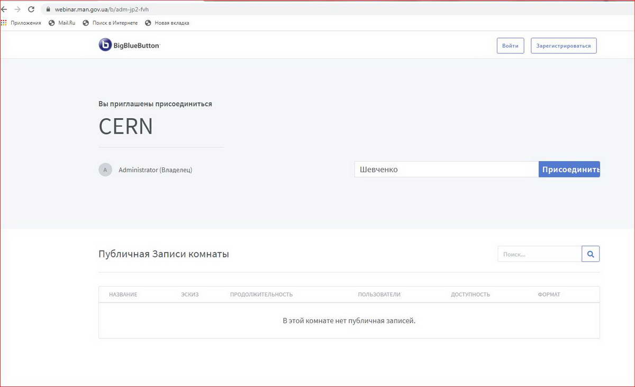Click the browser forward arrow
Screen dimensions: 635x387
(x=17, y=10)
